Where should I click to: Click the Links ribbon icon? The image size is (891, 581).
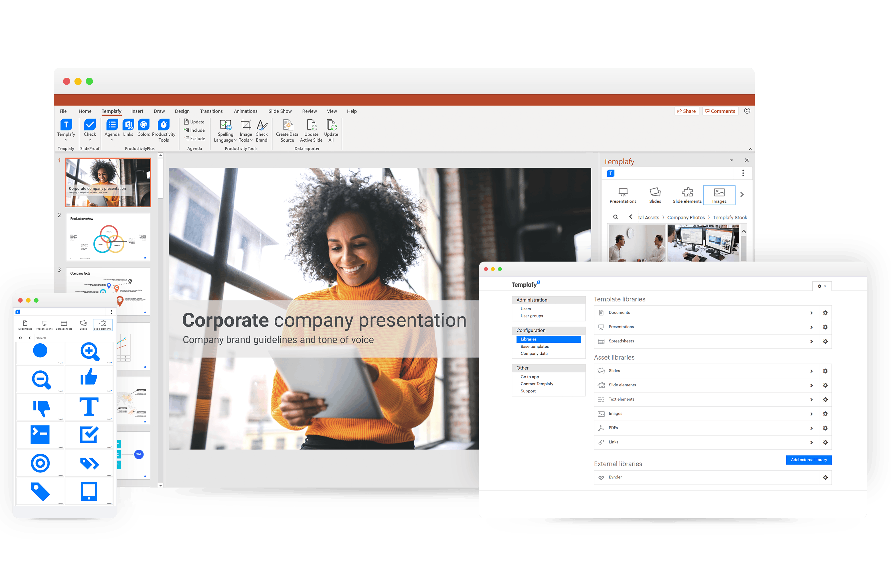pos(128,125)
